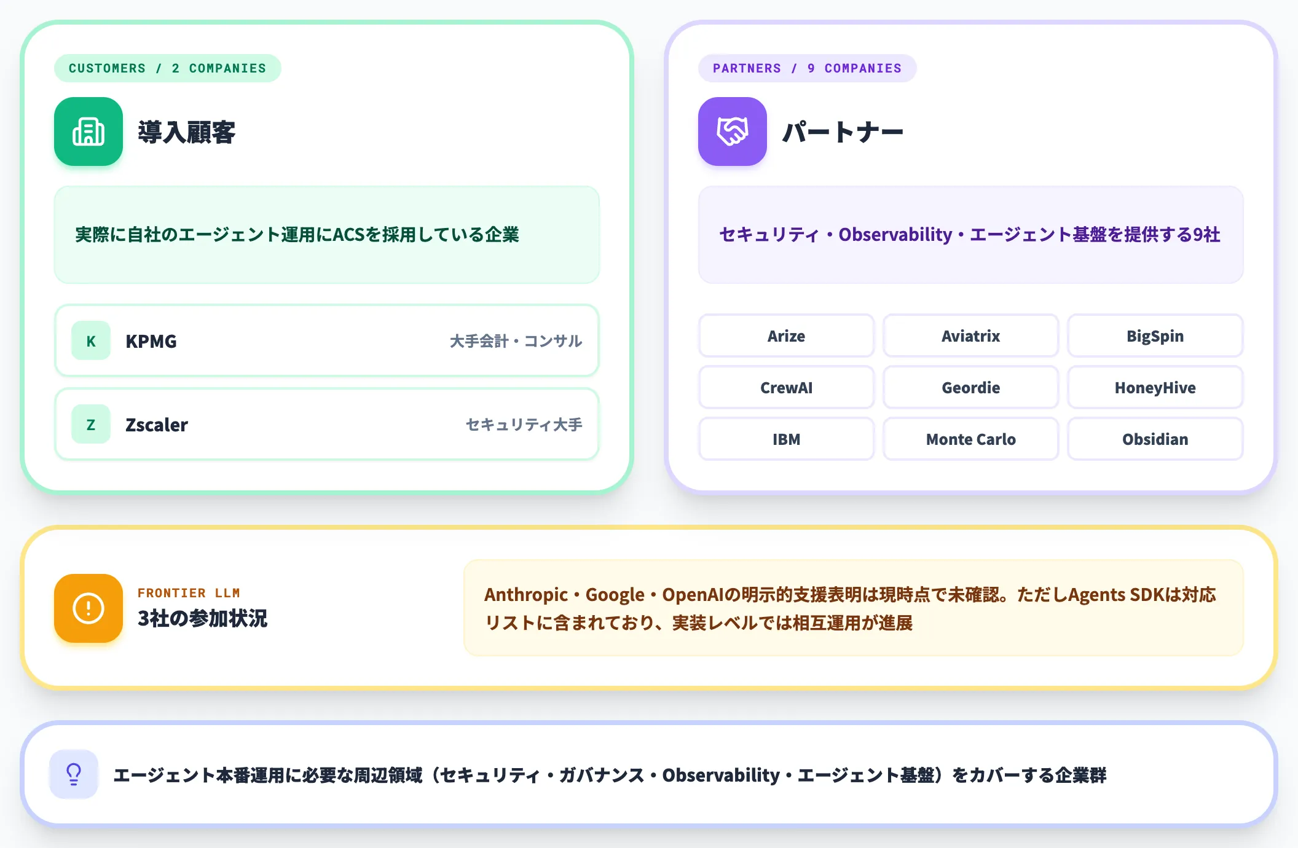Select the BigSpin partner chip
Screen dimensions: 1298x848
click(x=1155, y=336)
